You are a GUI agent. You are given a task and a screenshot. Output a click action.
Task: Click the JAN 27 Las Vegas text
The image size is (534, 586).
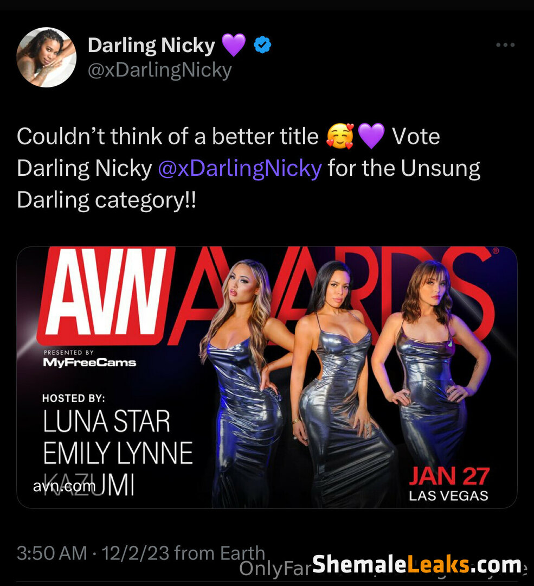(x=449, y=483)
